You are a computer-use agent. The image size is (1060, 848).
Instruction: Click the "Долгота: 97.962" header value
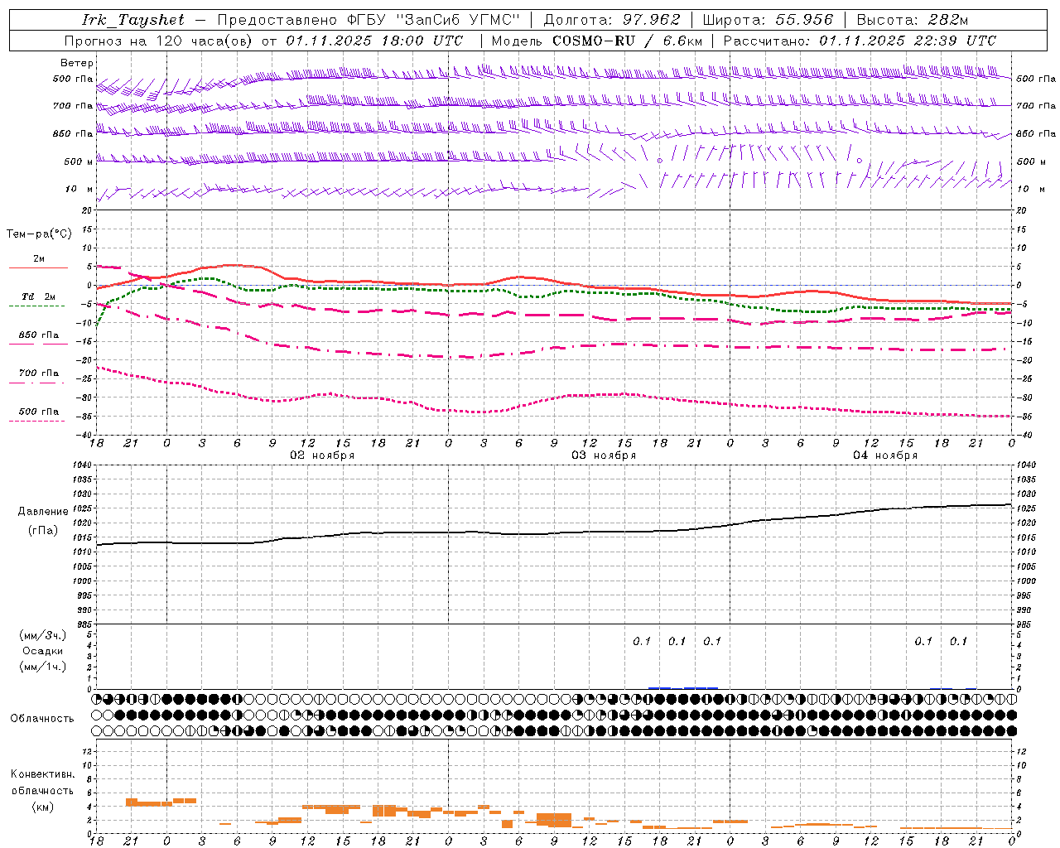(611, 20)
